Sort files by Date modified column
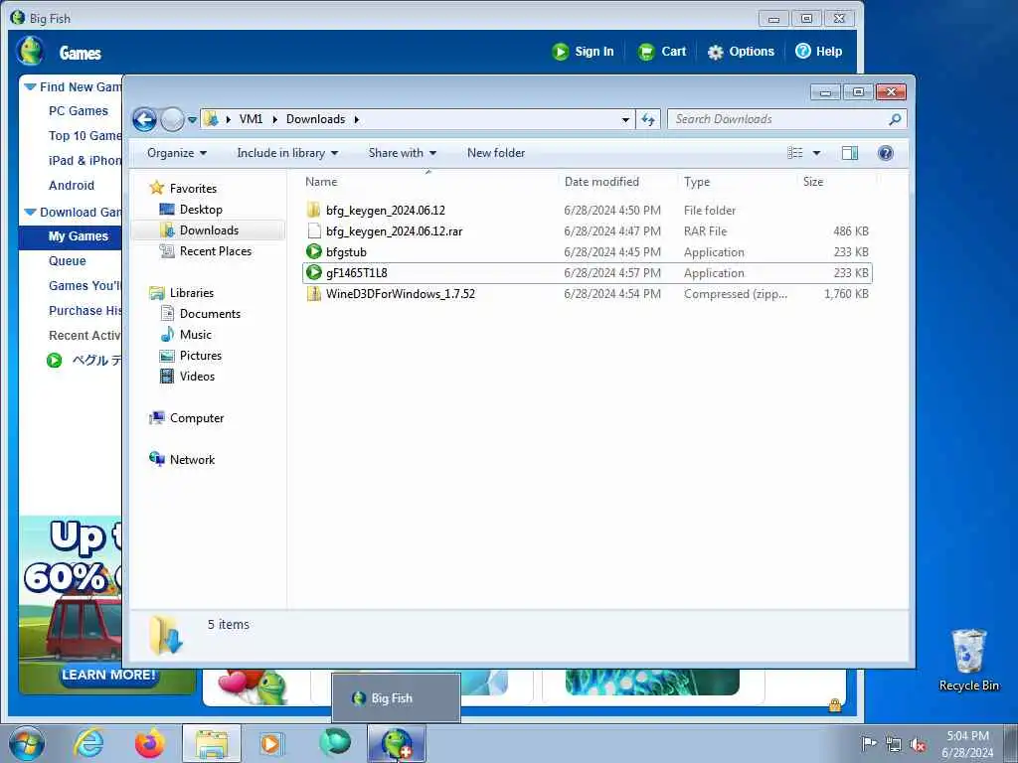The height and width of the screenshot is (763, 1018). pos(601,182)
